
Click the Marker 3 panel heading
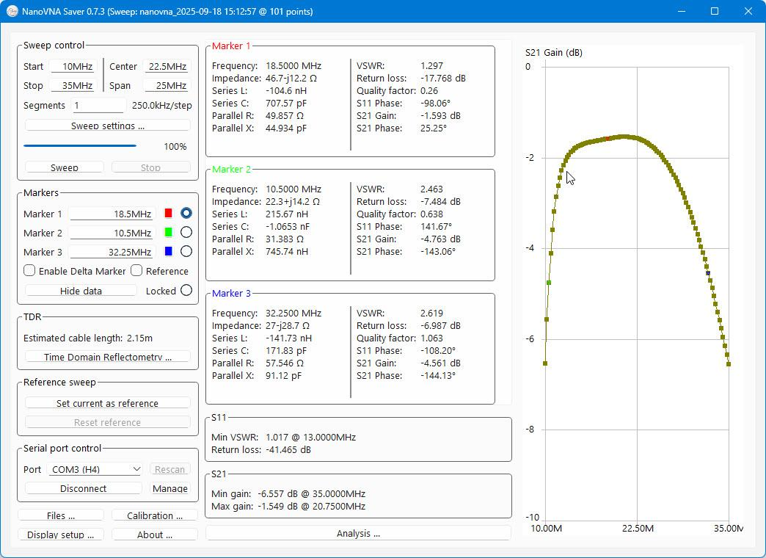(231, 294)
